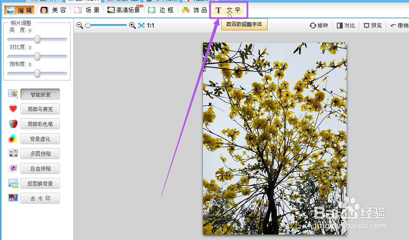
Task: Click the 亮度 brightness slider handle
Action: 37,40
